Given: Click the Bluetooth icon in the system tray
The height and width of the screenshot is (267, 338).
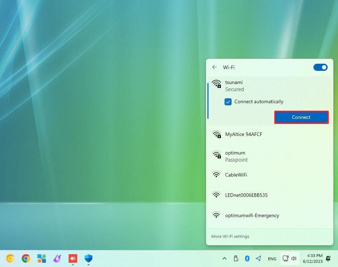Looking at the screenshot, I should coord(248,258).
